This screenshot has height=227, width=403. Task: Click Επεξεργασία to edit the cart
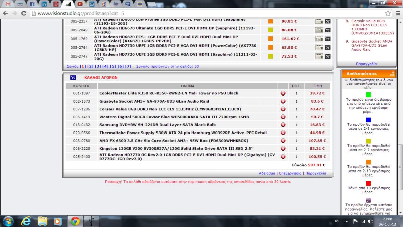pyautogui.click(x=290, y=173)
